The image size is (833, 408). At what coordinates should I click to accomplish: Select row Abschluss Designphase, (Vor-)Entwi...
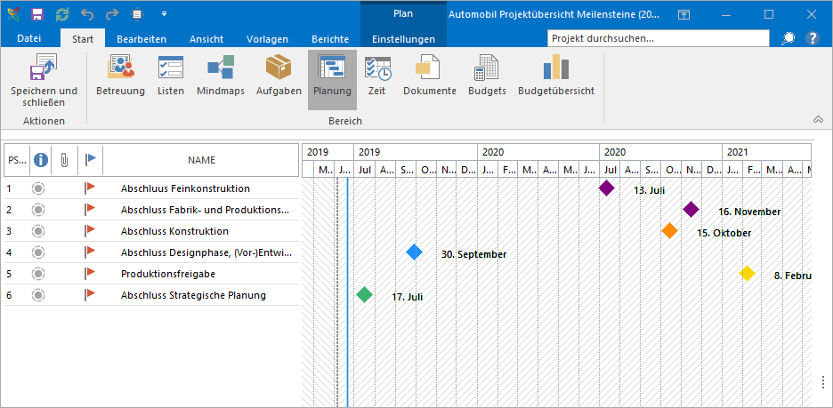151,252
